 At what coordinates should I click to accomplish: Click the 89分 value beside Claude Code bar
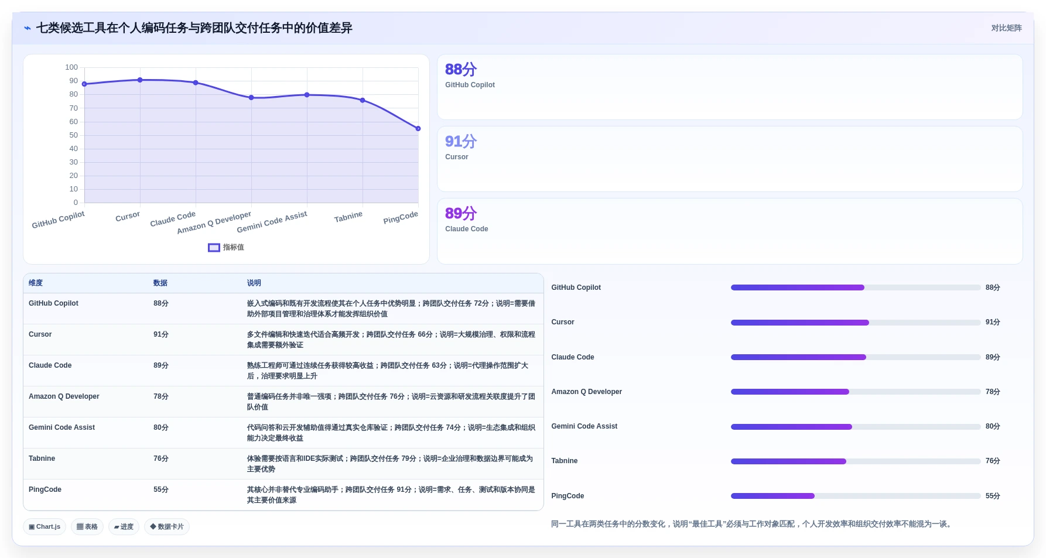click(993, 357)
